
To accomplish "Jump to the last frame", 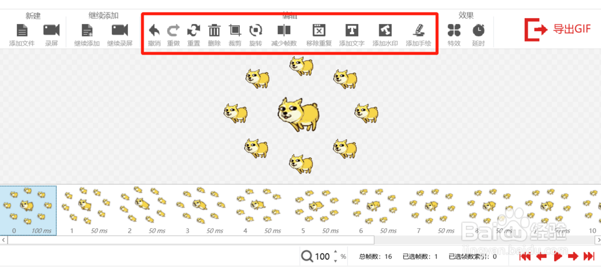I will tap(589, 257).
